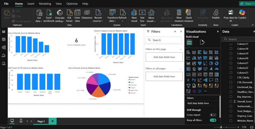Switch to Table view in left sidebar
255x129 pixels.
[x=3, y=39]
